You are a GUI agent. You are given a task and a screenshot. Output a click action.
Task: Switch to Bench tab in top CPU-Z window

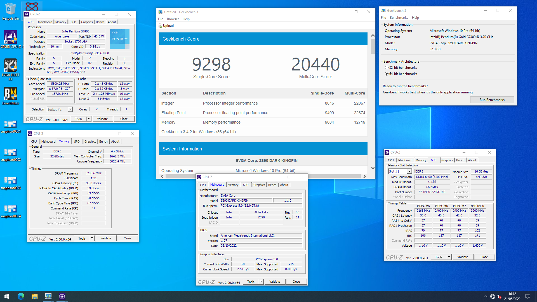[x=100, y=22]
